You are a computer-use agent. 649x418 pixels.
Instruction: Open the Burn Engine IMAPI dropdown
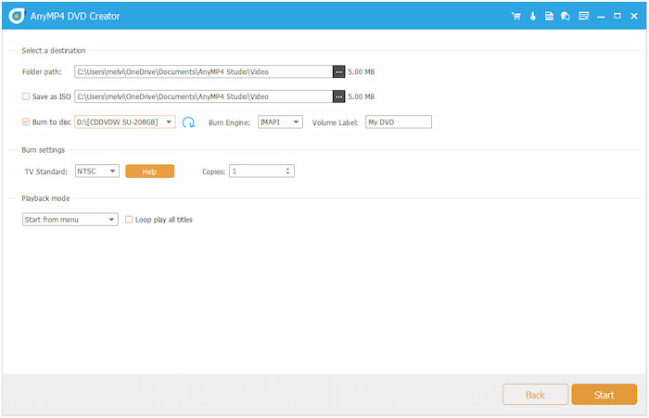pyautogui.click(x=296, y=121)
